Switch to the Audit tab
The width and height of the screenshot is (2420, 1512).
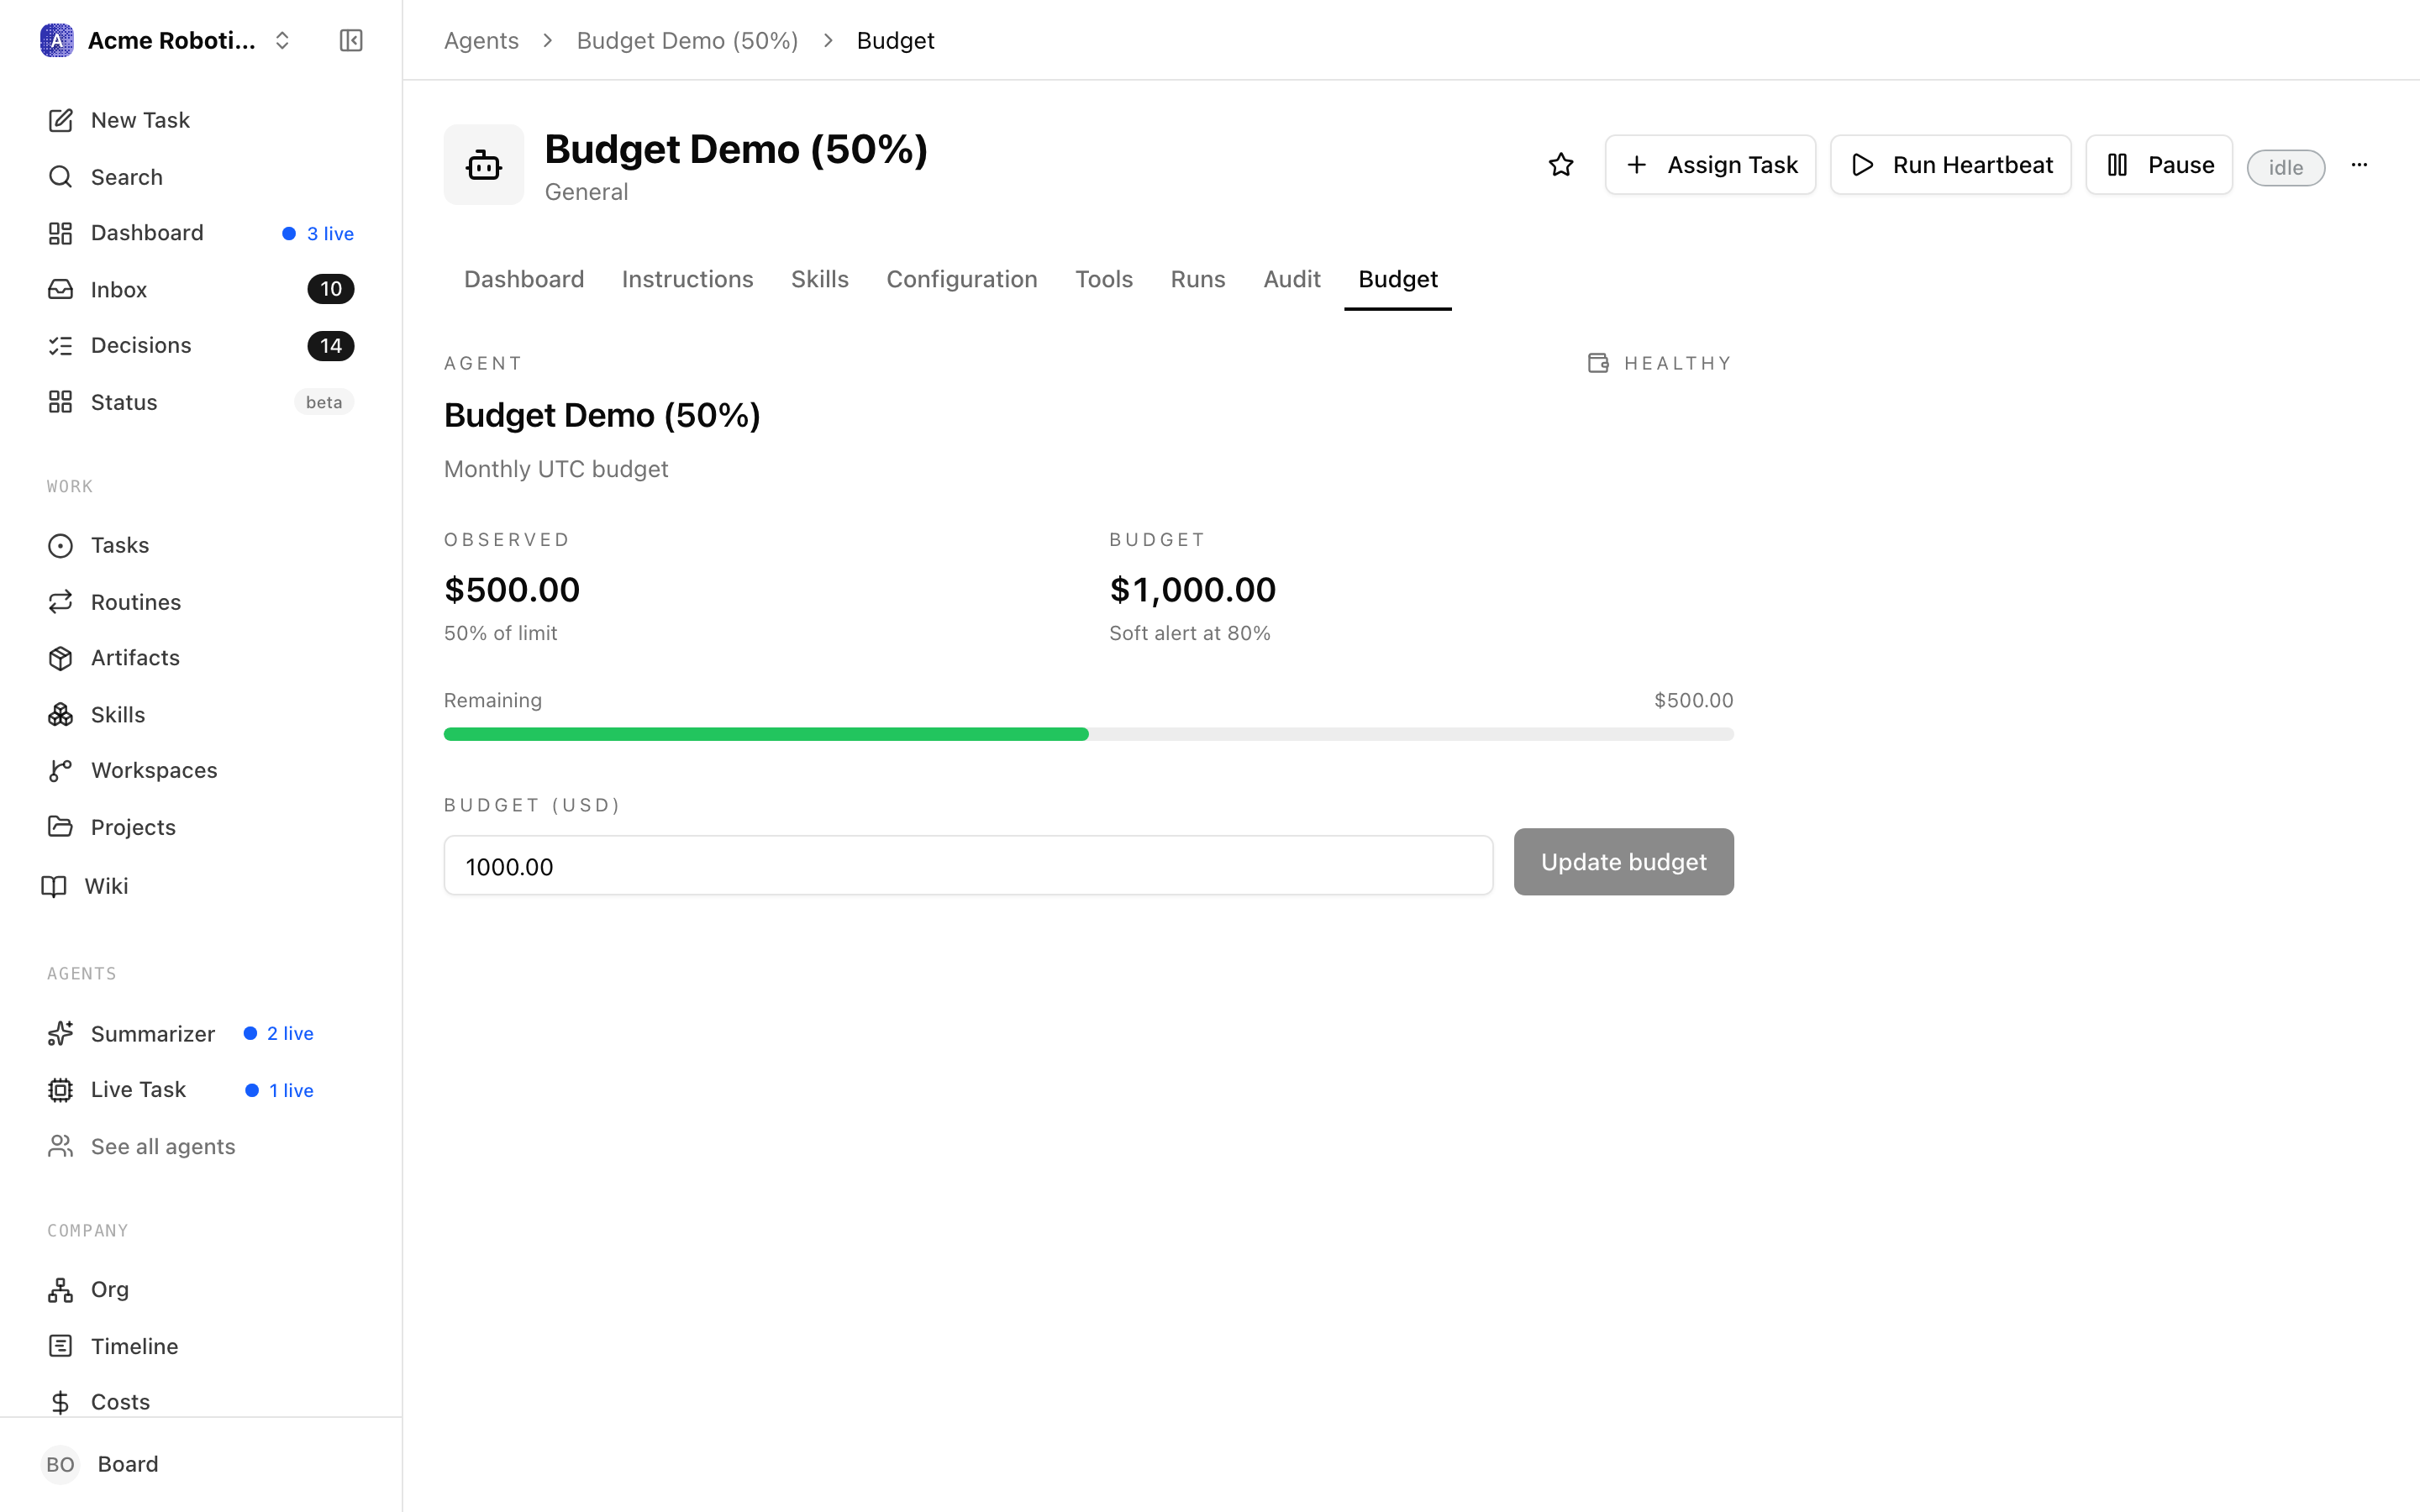pos(1292,279)
